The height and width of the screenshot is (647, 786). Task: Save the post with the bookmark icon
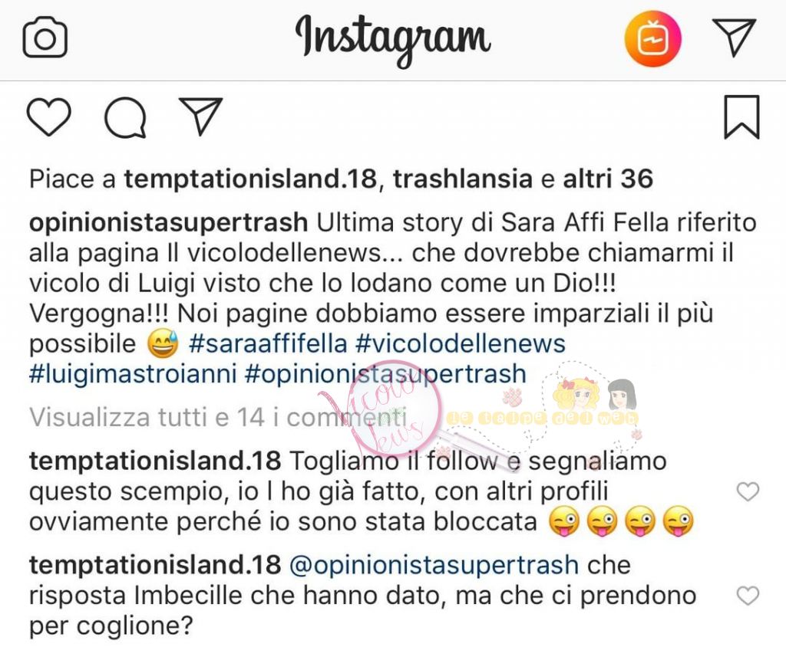coord(742,117)
